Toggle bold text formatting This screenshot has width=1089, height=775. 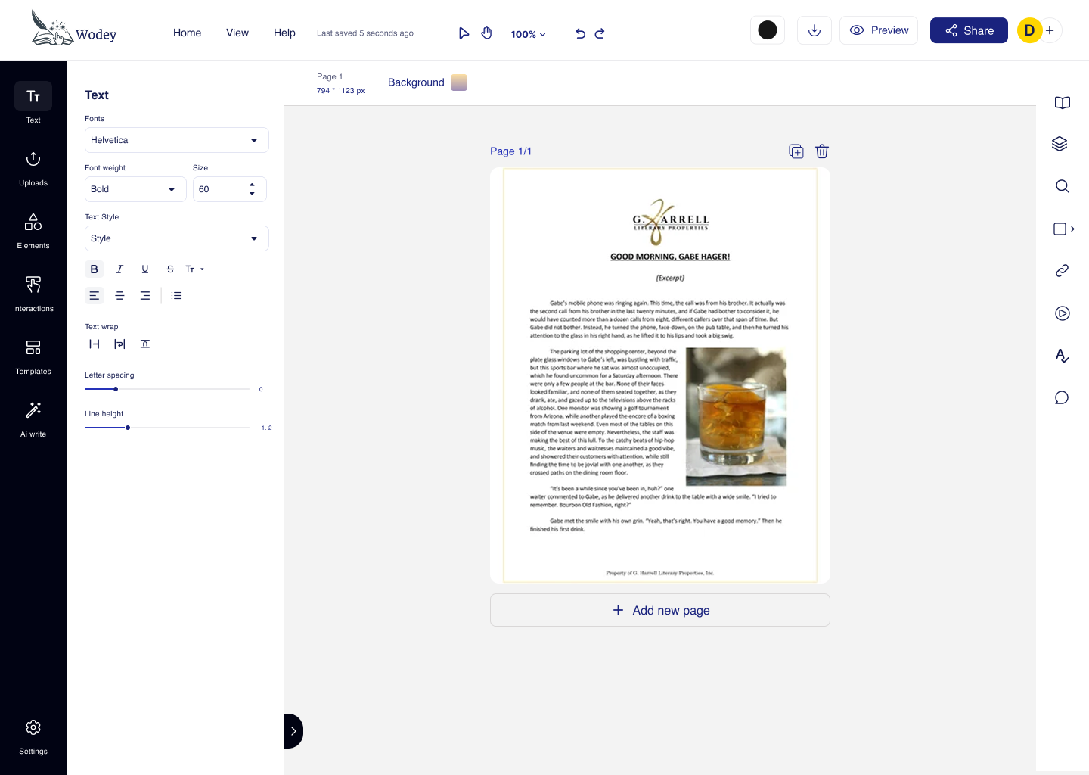[95, 269]
